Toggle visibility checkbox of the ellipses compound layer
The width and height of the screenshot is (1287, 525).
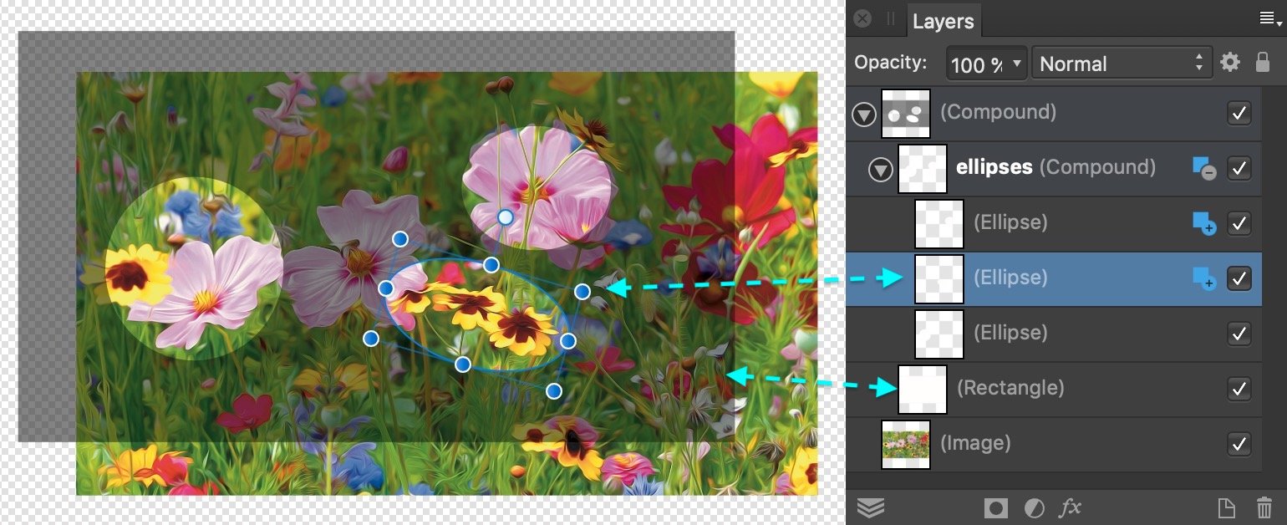point(1239,168)
